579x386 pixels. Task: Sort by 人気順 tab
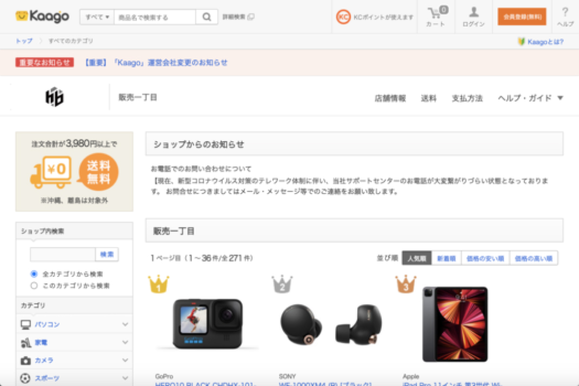click(417, 258)
